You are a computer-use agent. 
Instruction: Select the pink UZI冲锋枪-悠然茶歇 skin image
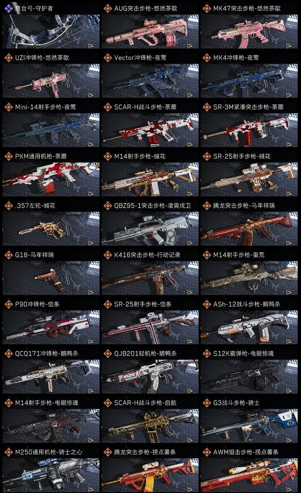(51, 81)
